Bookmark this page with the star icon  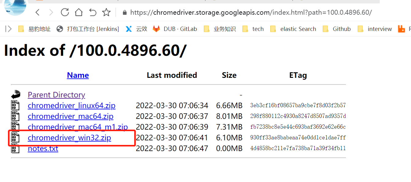[106, 12]
